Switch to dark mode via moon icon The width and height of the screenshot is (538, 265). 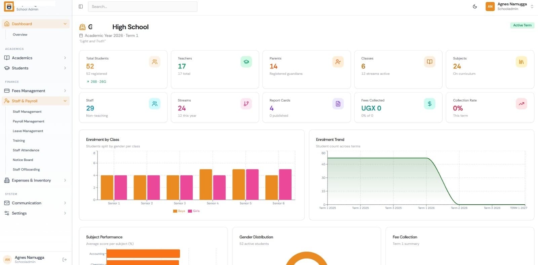pyautogui.click(x=475, y=6)
